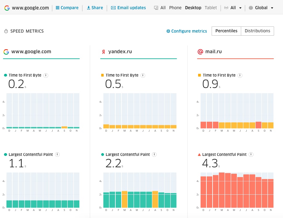Select the Tablet device tab
The width and height of the screenshot is (283, 218).
click(x=211, y=8)
